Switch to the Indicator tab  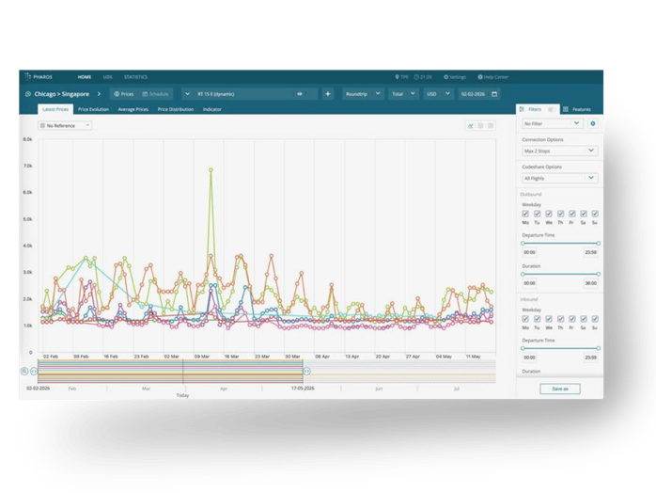point(212,109)
